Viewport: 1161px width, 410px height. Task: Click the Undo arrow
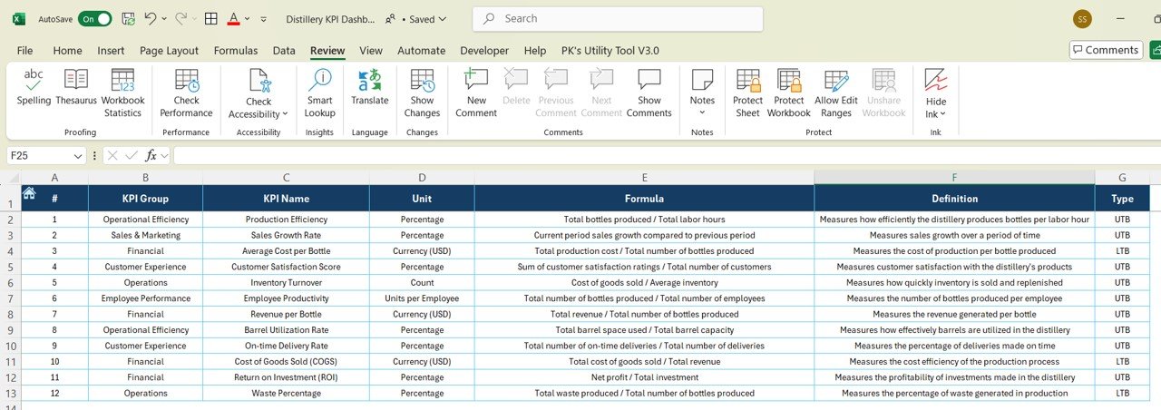click(150, 18)
